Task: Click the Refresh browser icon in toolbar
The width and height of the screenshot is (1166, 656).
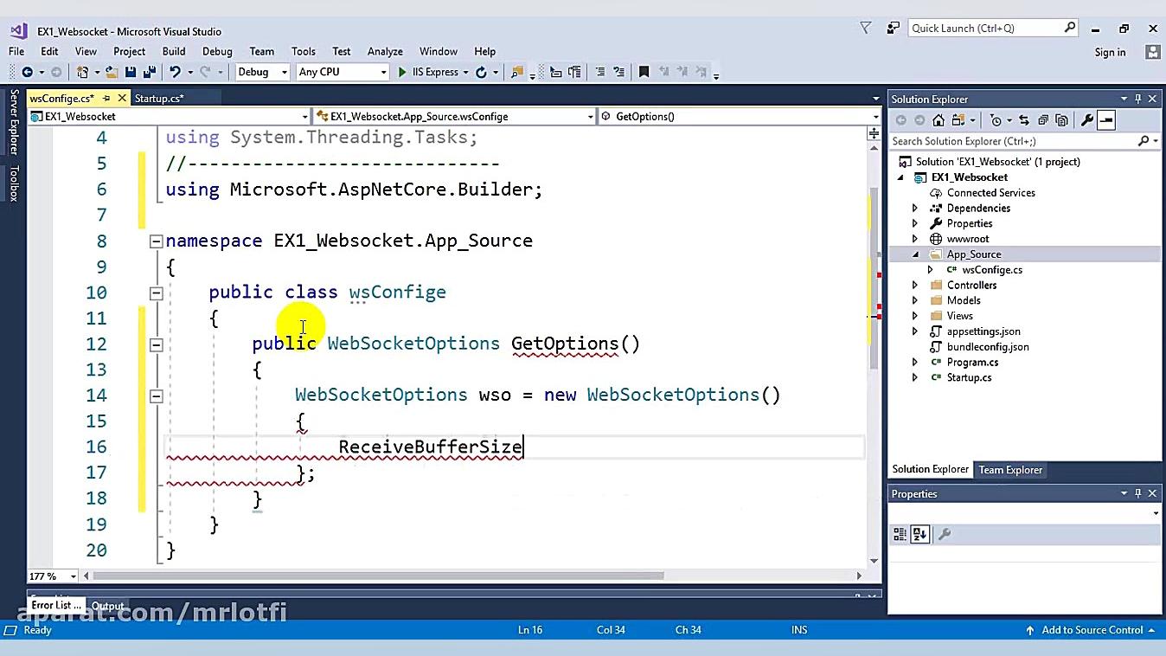Action: click(481, 73)
